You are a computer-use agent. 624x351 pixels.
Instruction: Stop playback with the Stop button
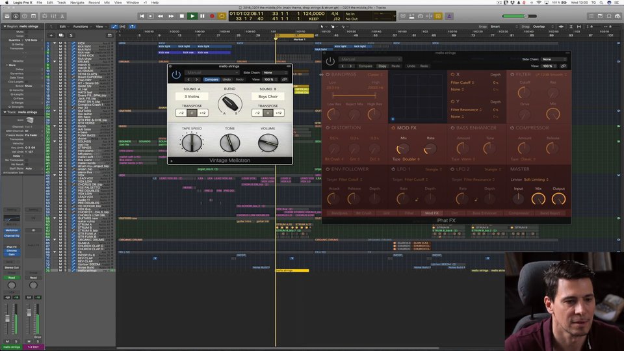pos(182,16)
